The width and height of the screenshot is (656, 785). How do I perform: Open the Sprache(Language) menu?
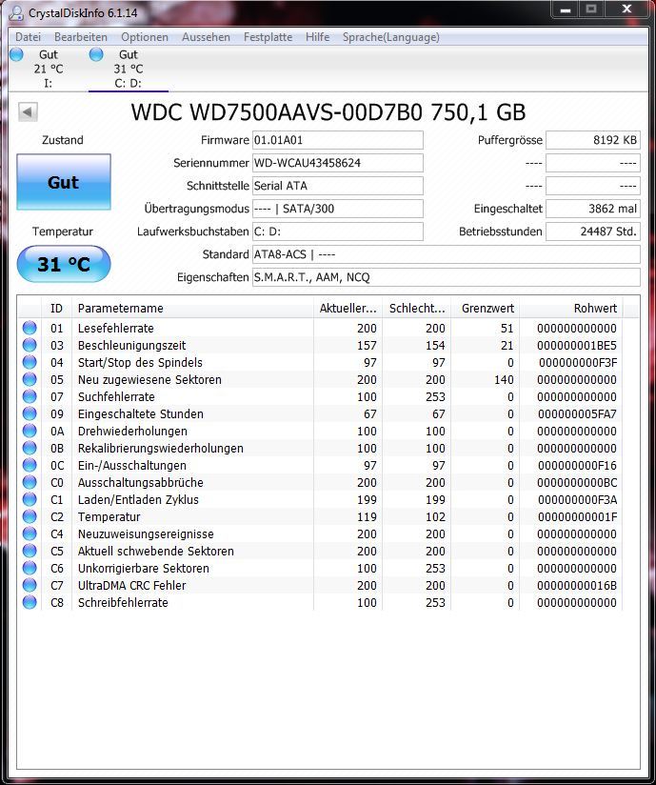(x=390, y=37)
